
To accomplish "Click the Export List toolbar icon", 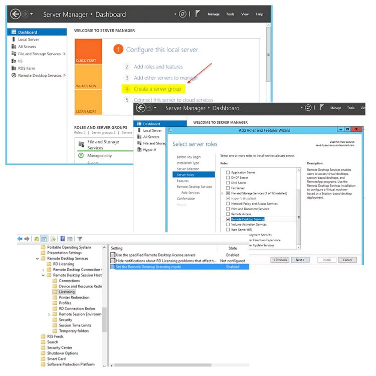I will 53,239.
